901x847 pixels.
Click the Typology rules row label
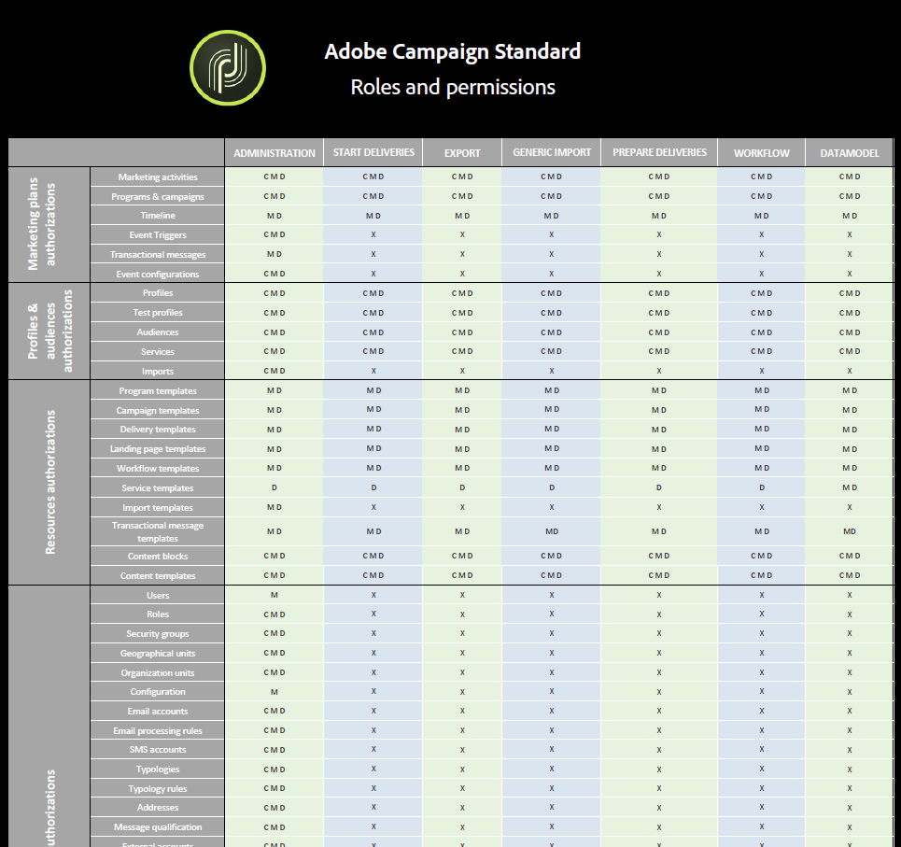pos(158,789)
